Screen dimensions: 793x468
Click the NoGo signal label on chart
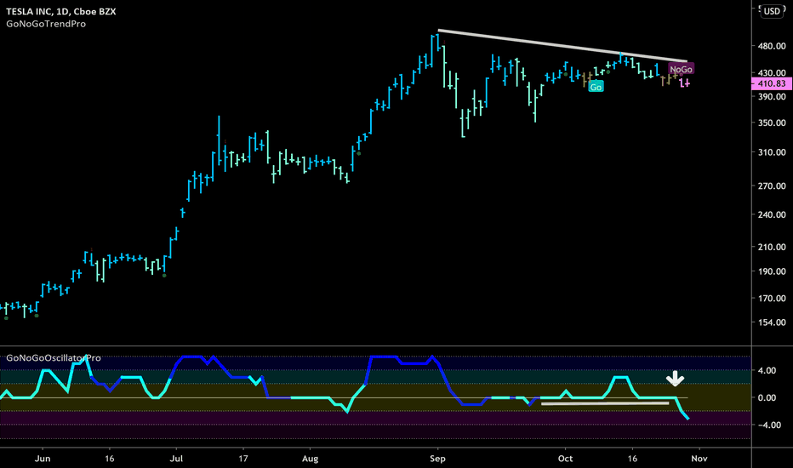pyautogui.click(x=681, y=69)
